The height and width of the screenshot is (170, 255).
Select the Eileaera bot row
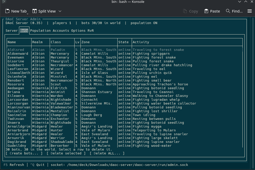[x=125, y=96]
